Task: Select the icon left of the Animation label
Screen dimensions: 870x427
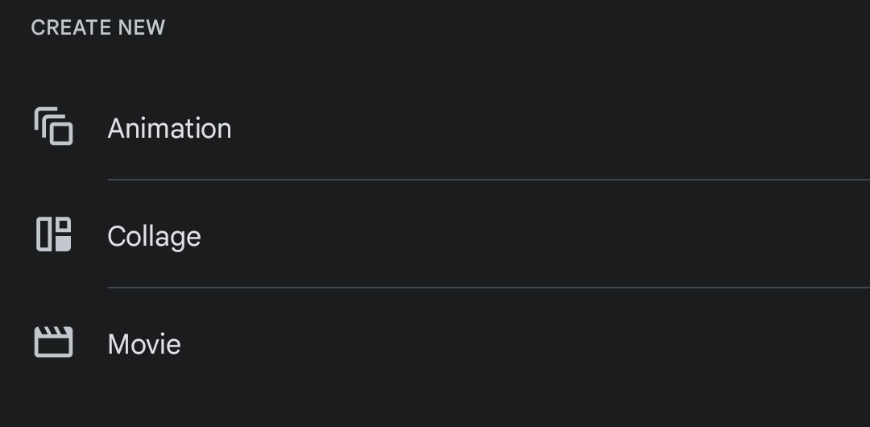Action: [x=54, y=127]
